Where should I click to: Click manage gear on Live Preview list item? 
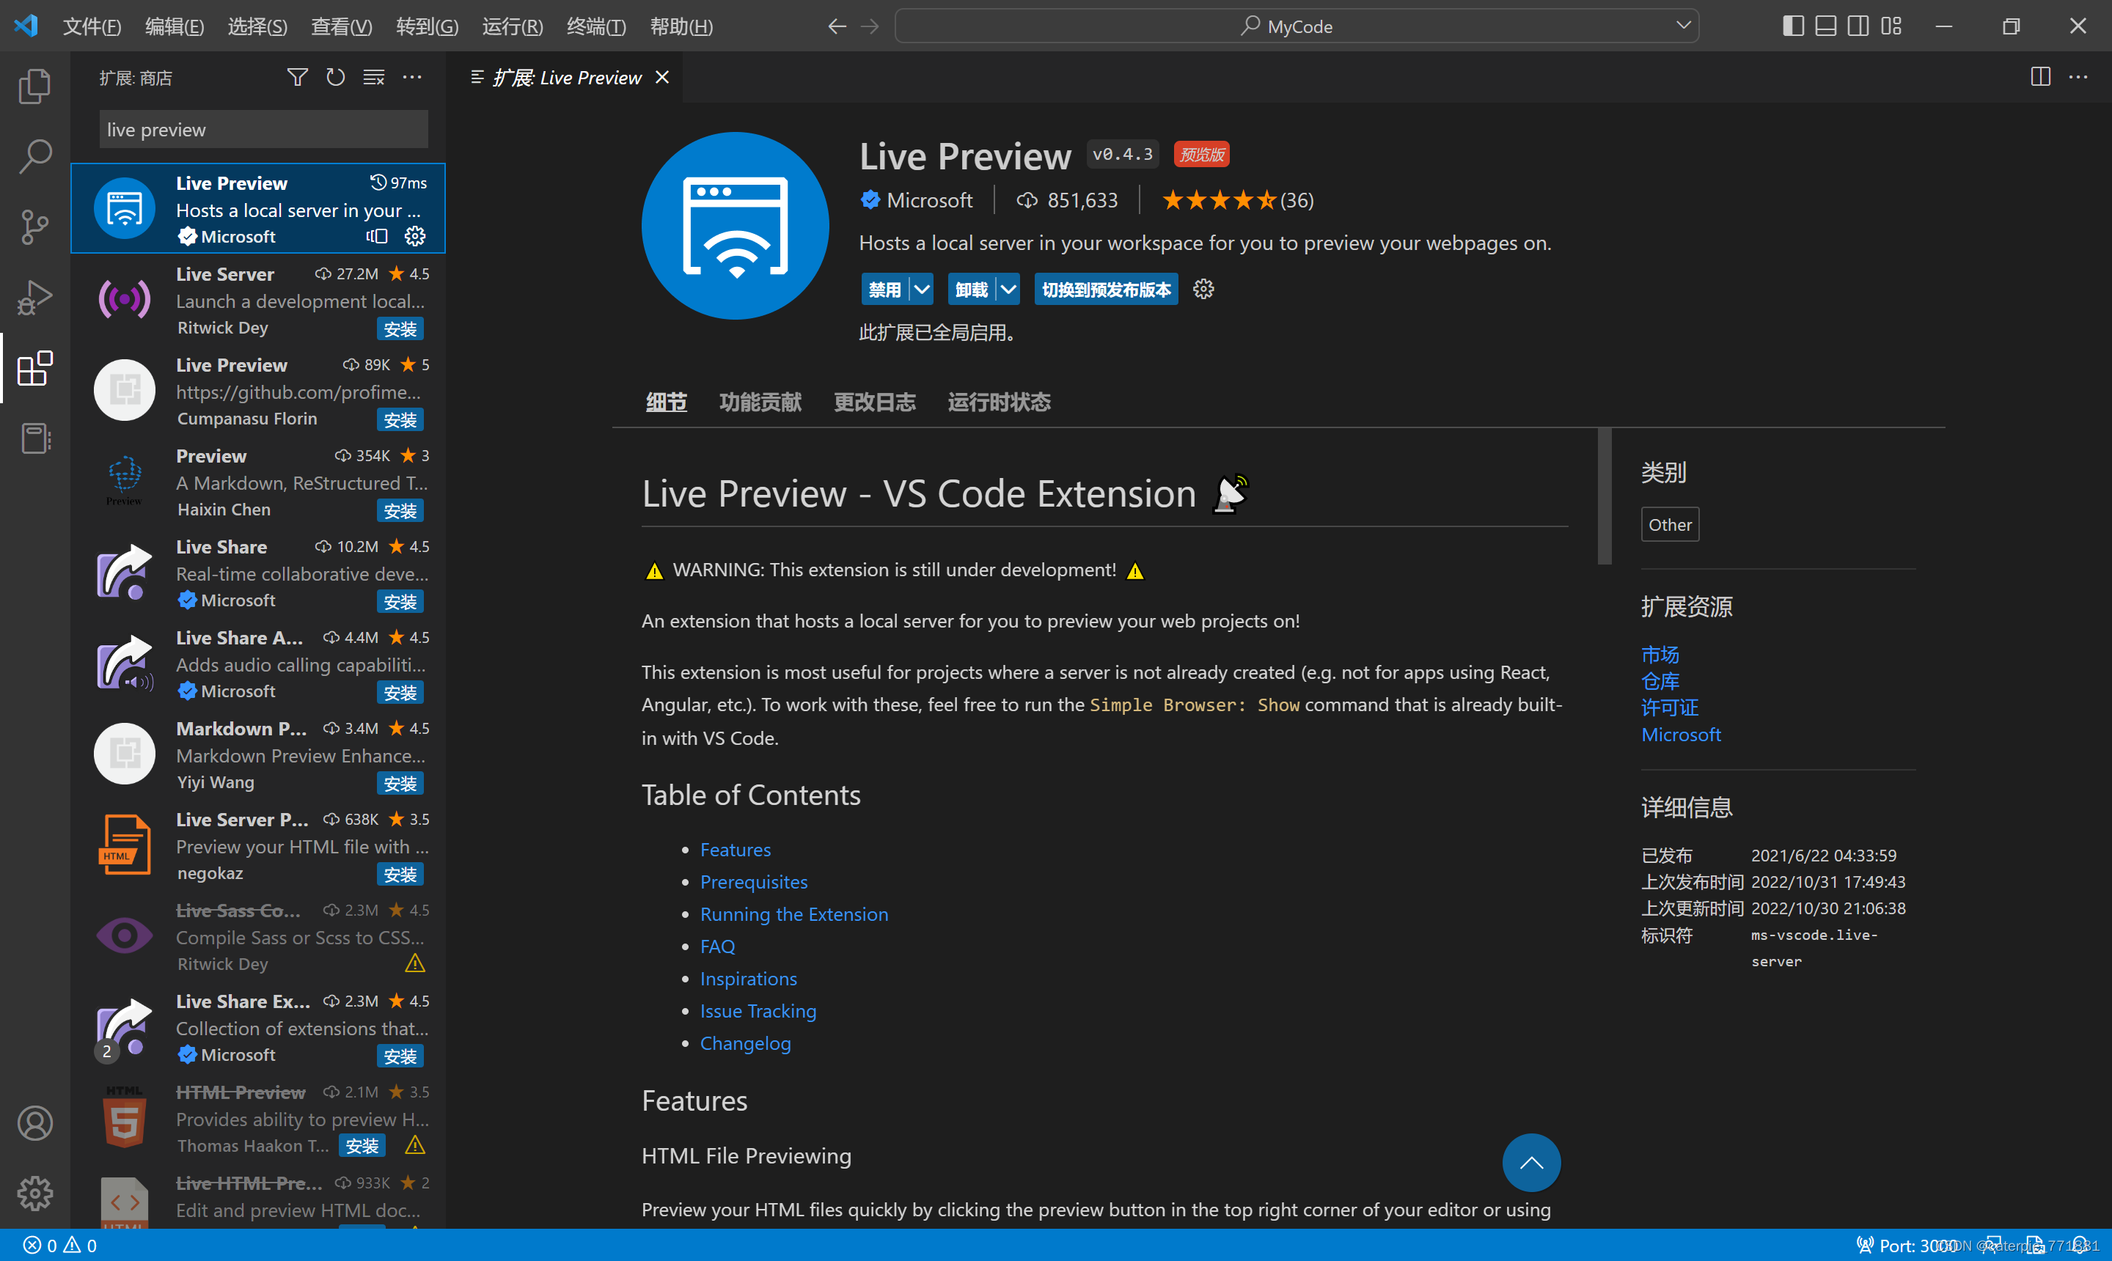point(415,236)
